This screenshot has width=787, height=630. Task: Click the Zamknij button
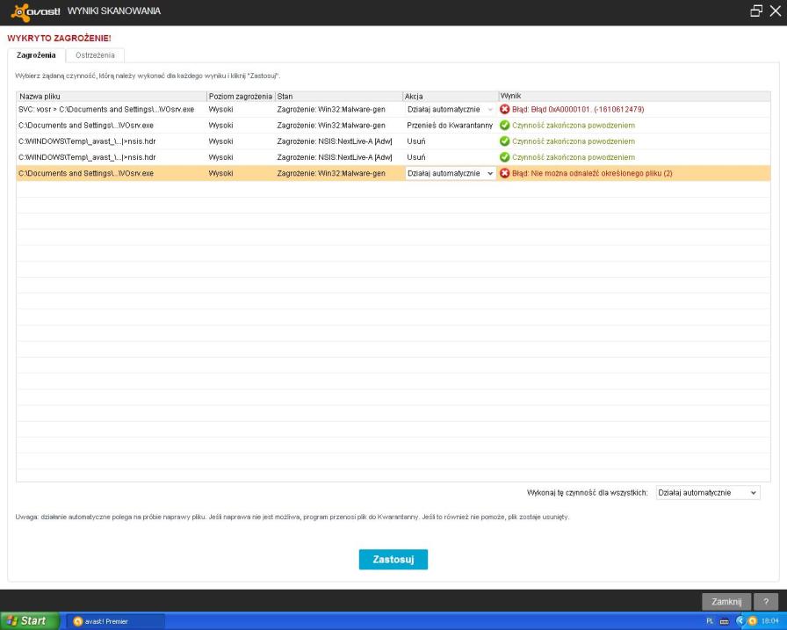point(726,601)
